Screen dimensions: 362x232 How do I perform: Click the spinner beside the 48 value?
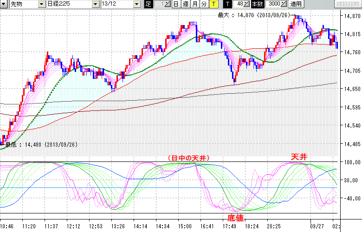247,4
